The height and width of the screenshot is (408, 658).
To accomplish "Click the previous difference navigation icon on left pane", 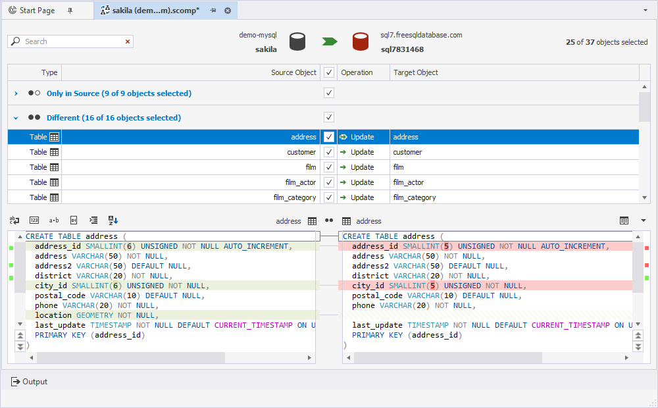I will (20, 335).
